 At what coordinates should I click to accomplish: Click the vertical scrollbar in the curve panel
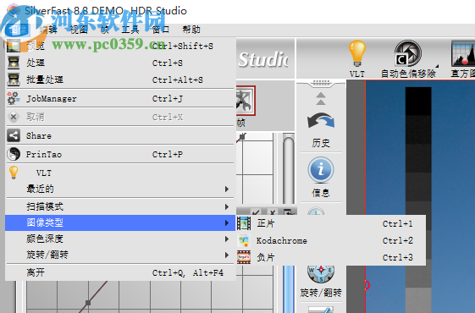pos(289,169)
